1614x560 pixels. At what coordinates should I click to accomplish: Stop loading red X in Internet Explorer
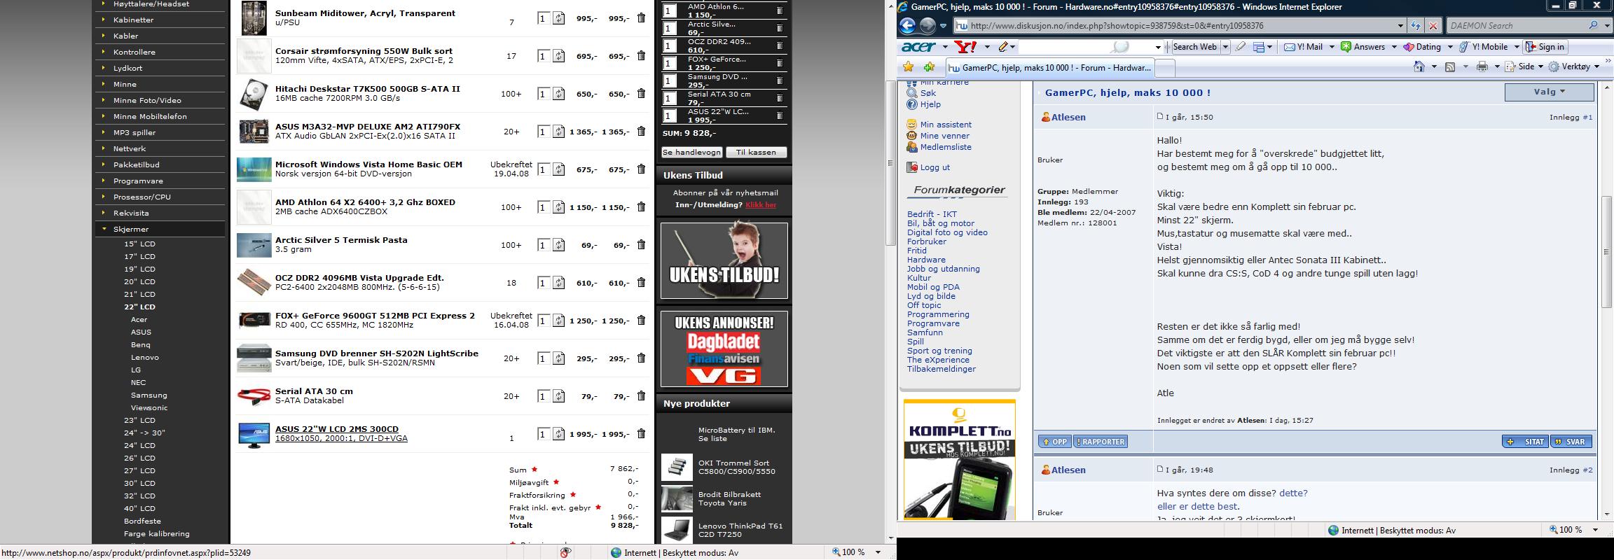point(1433,26)
